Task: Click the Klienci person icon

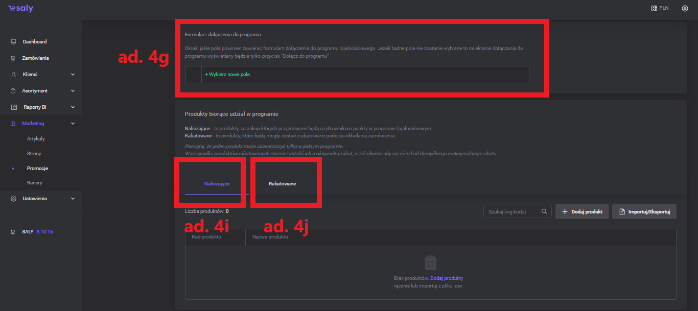Action: click(x=13, y=75)
